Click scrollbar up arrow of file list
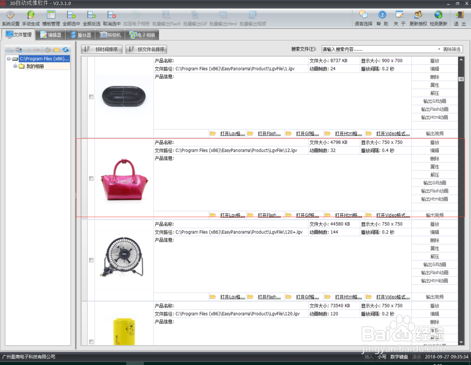This screenshot has height=365, width=471. 461,59
